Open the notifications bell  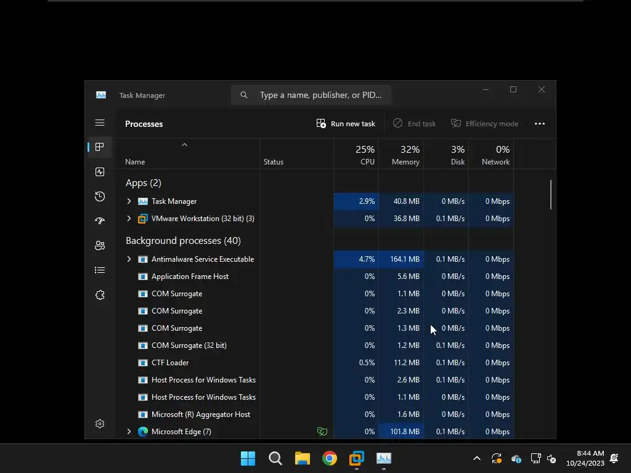(614, 458)
